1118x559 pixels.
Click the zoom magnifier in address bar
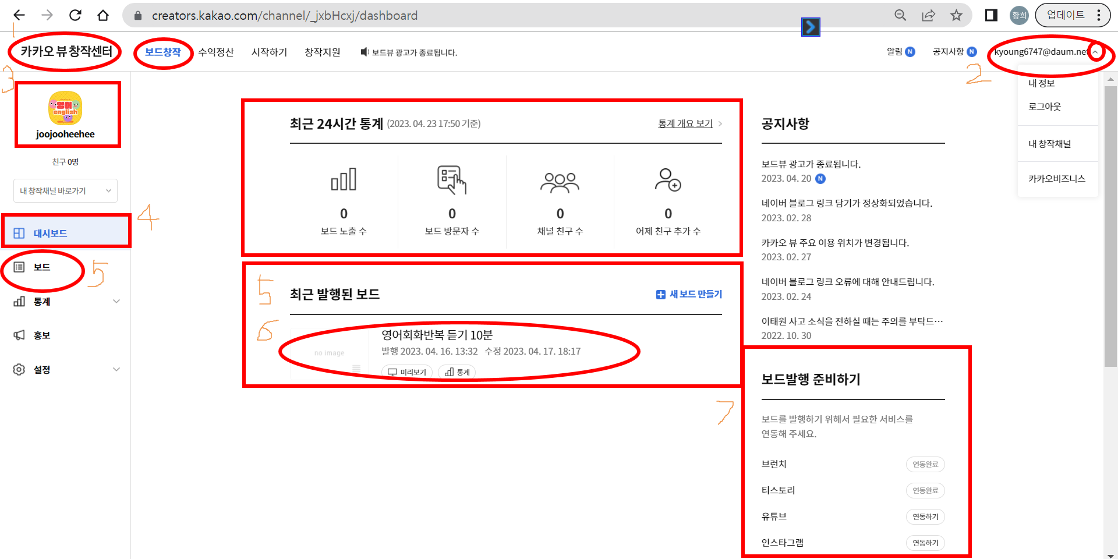point(900,15)
